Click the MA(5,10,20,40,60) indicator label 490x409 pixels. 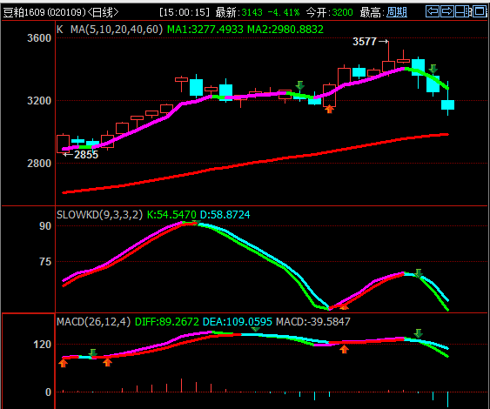117,30
